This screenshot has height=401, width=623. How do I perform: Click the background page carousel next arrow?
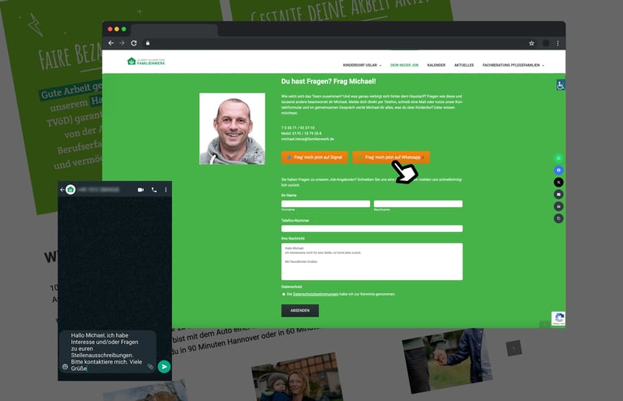pyautogui.click(x=513, y=348)
